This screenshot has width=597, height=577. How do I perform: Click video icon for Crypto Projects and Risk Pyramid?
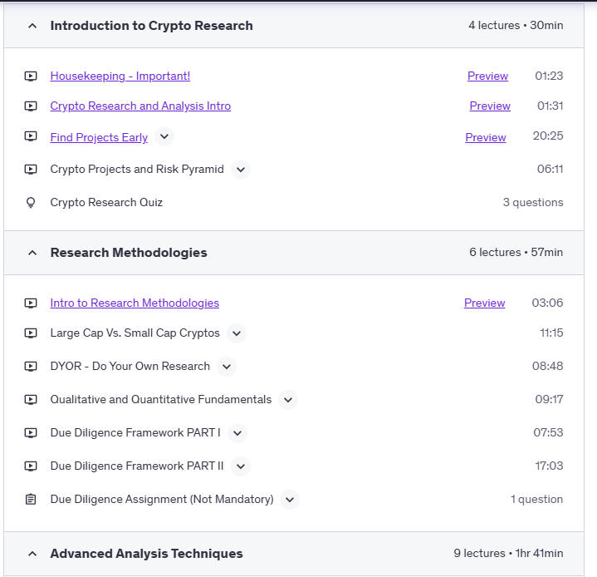point(31,170)
